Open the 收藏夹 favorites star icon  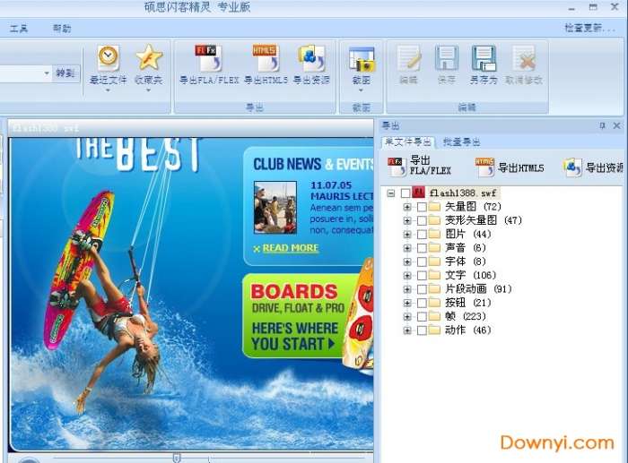click(149, 58)
